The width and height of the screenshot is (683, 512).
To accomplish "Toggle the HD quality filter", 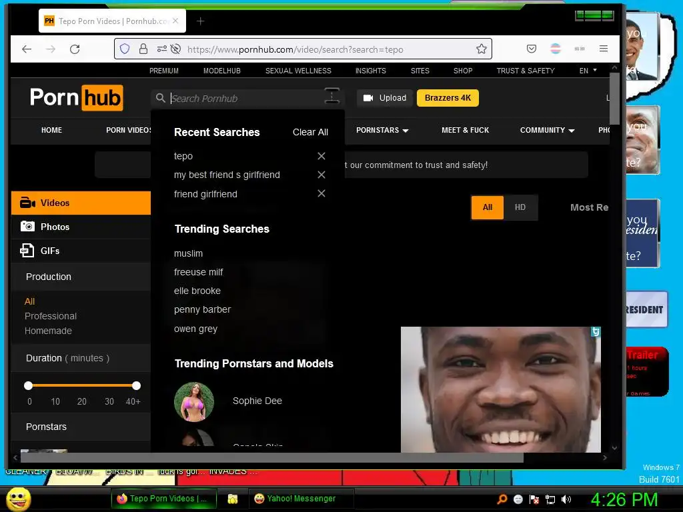I will (x=520, y=207).
